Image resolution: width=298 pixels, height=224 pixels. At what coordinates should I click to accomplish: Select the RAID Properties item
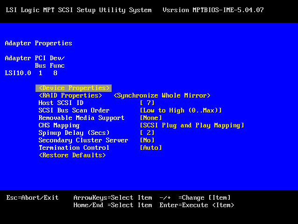(71, 96)
